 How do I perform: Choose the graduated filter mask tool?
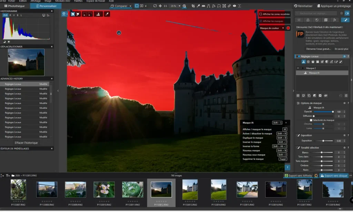[317, 62]
